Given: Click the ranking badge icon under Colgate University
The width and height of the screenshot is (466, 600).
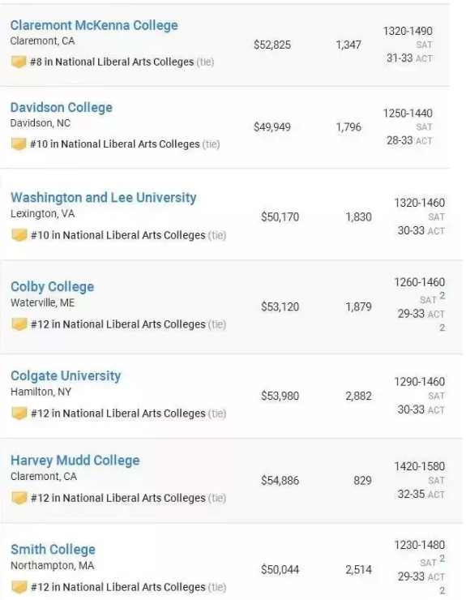Looking at the screenshot, I should click(19, 414).
